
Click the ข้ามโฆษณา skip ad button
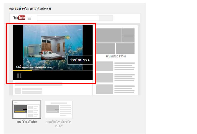[80, 60]
